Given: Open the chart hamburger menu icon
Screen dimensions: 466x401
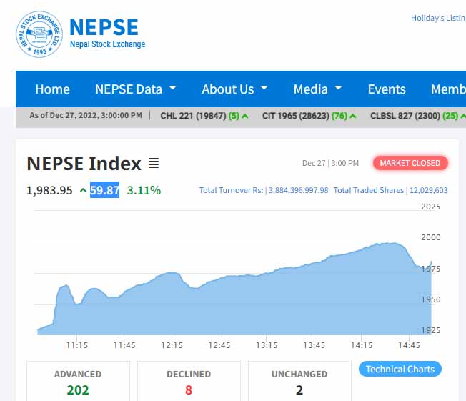Looking at the screenshot, I should tap(154, 163).
